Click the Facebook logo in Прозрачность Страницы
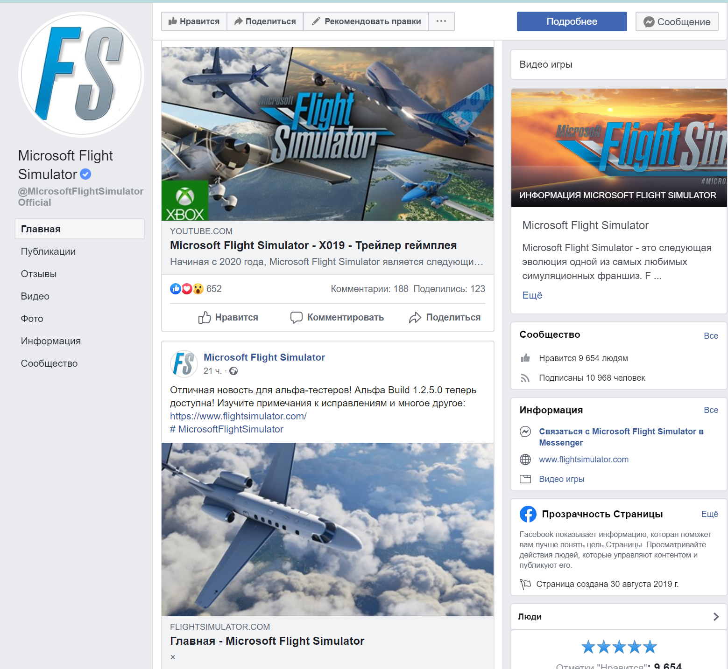The height and width of the screenshot is (669, 728). pos(528,514)
